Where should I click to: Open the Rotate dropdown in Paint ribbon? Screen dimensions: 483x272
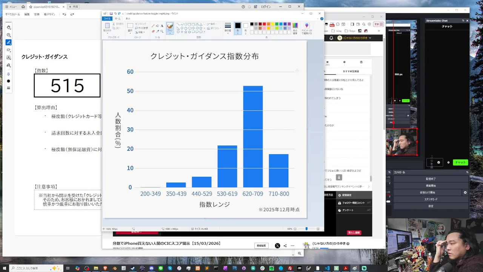[x=141, y=32]
